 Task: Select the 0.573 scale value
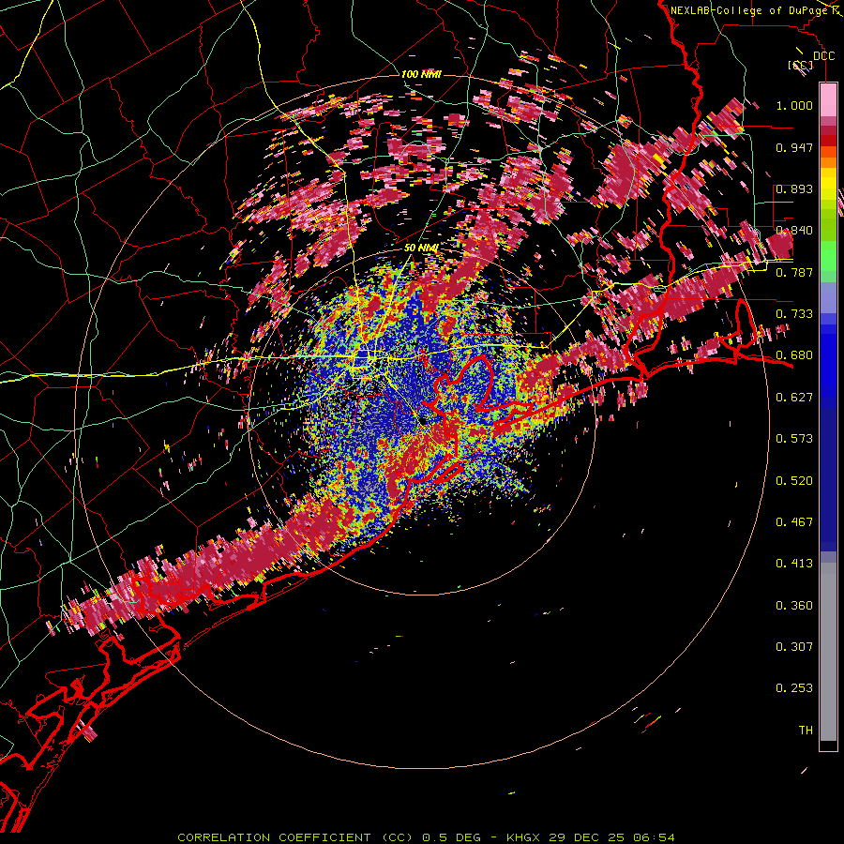(794, 439)
